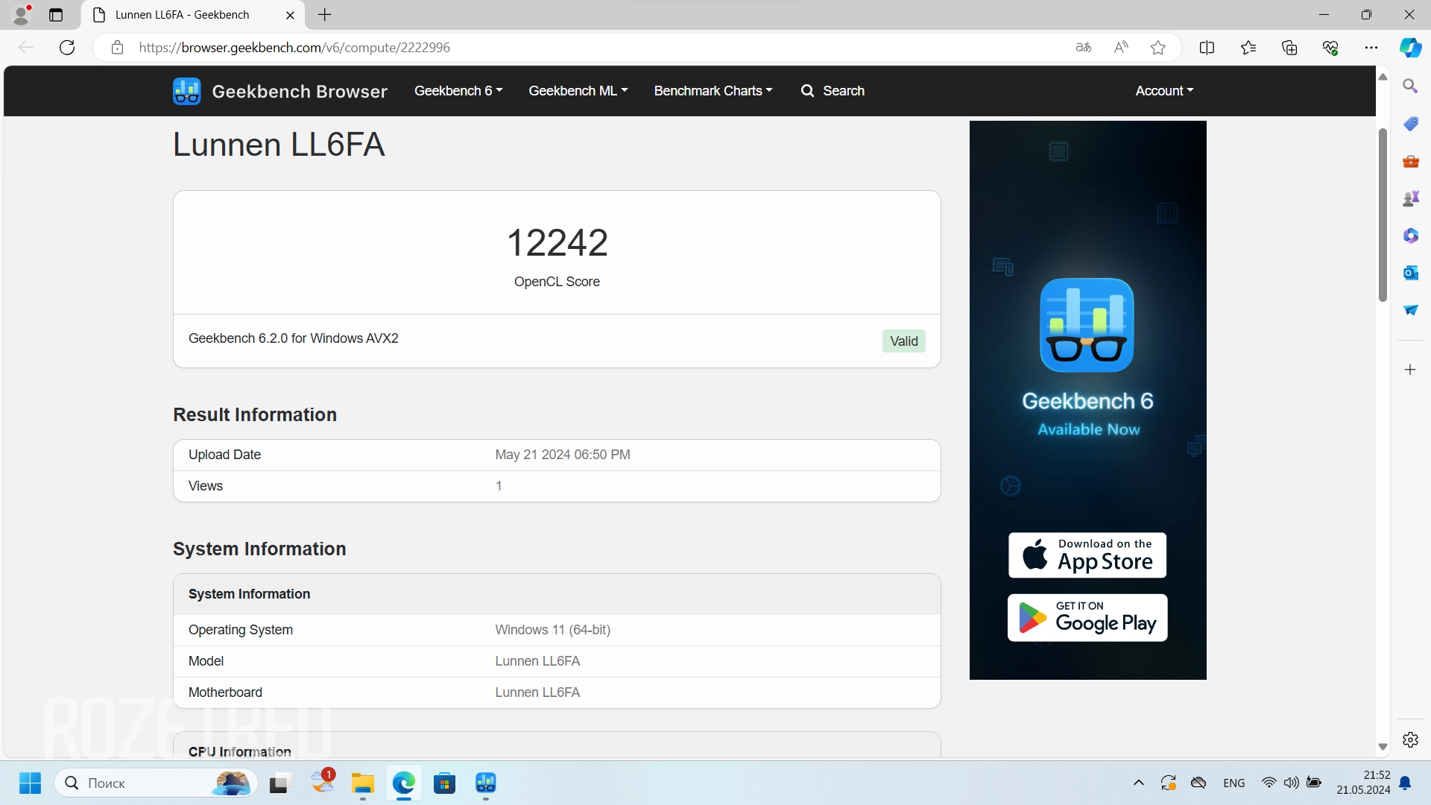Click the Lunnen LL6FA page heading

coord(279,145)
